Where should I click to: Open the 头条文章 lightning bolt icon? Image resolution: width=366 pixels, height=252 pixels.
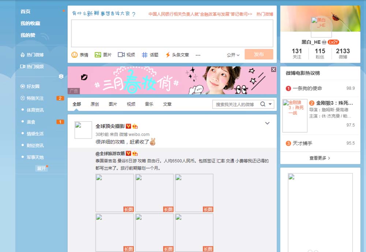point(168,55)
